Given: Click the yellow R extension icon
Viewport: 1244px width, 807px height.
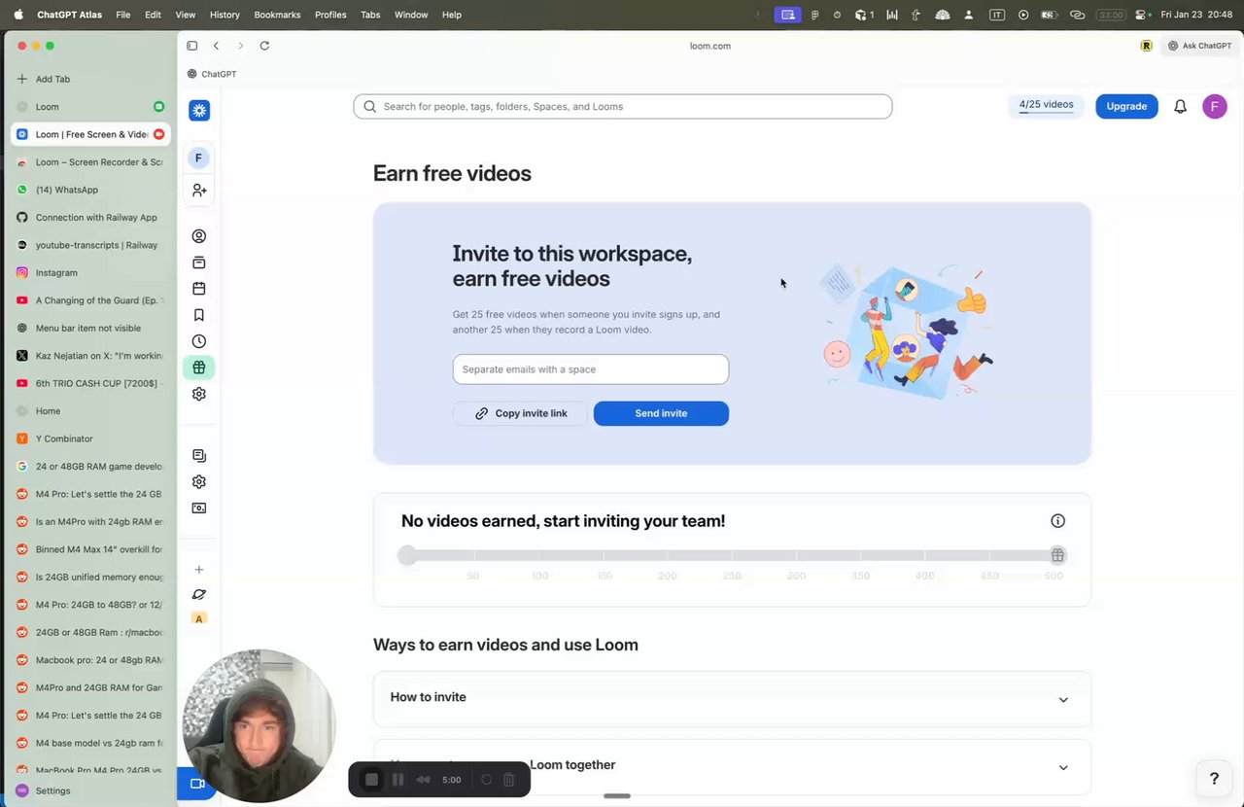Looking at the screenshot, I should pyautogui.click(x=1147, y=46).
